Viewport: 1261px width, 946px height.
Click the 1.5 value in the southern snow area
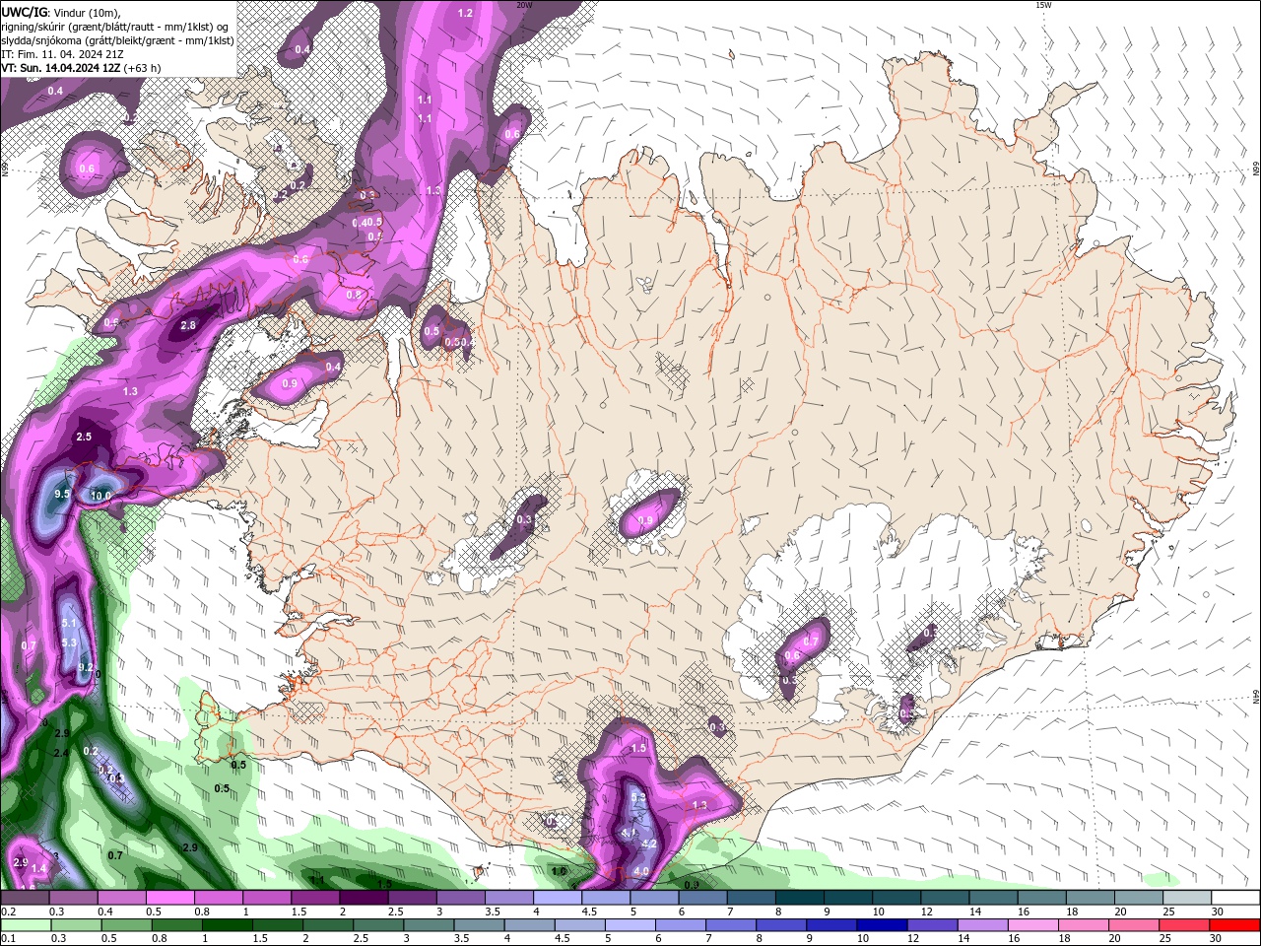pos(638,749)
